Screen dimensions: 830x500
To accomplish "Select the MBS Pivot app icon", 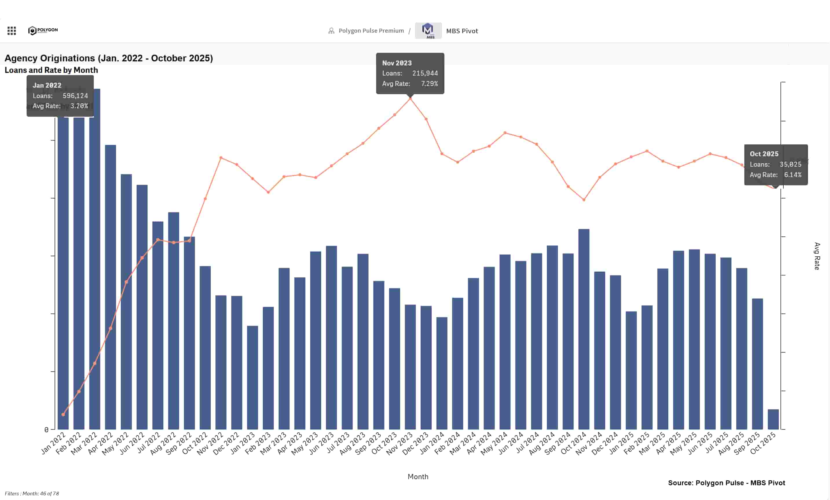I will point(428,30).
